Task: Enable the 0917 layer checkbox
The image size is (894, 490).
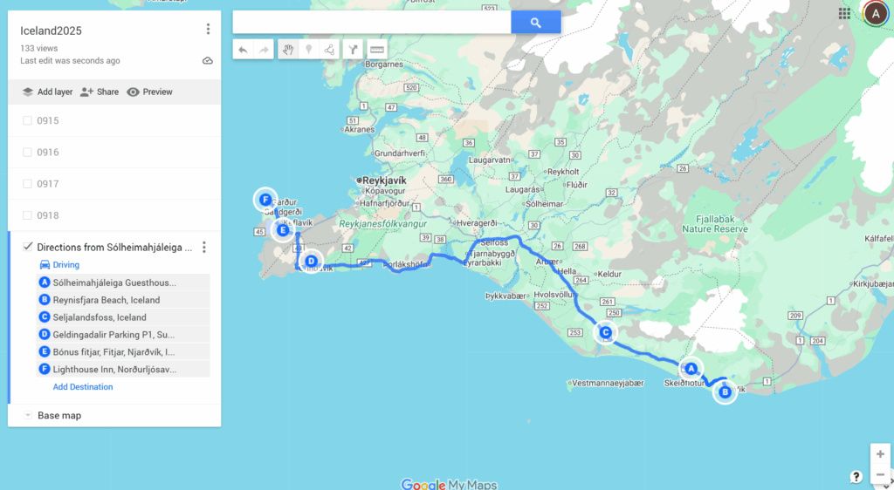Action: tap(27, 184)
